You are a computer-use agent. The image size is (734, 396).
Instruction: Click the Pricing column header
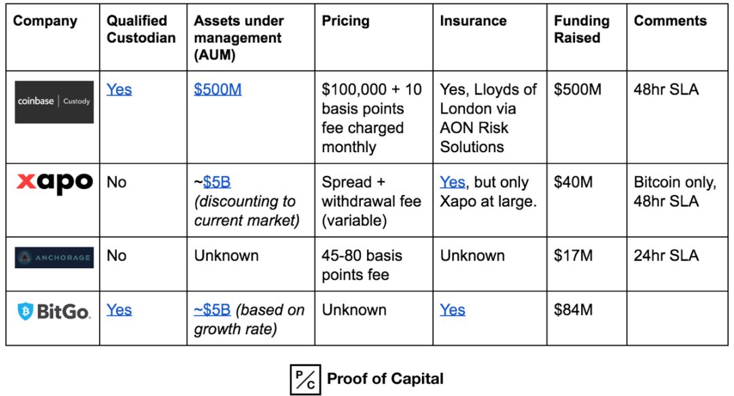click(345, 20)
